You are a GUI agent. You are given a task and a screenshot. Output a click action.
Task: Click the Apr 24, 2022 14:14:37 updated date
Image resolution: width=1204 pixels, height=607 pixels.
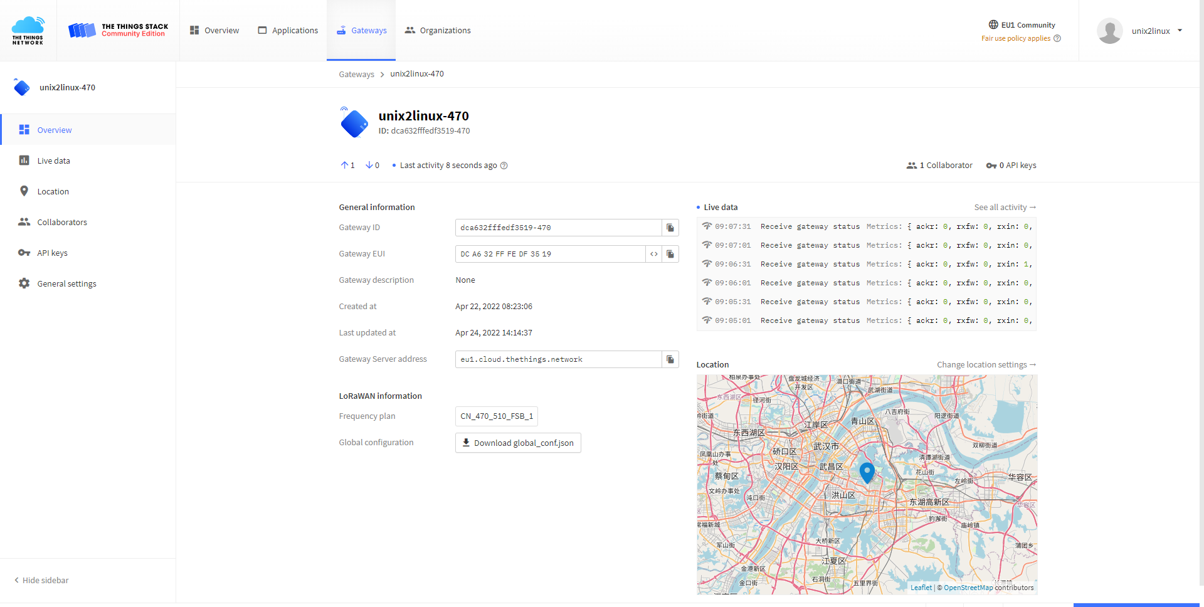494,333
